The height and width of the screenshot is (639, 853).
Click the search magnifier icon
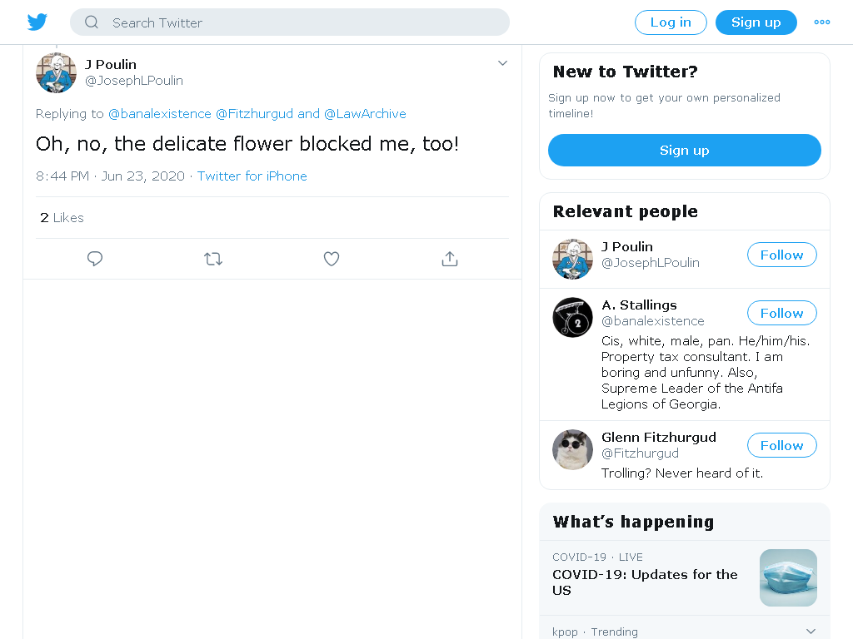pos(92,22)
